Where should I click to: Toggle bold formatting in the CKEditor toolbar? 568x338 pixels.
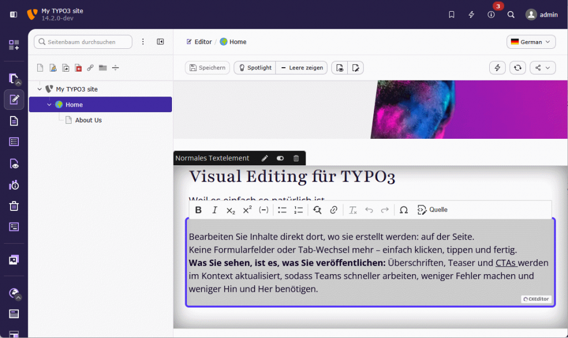[x=198, y=209]
